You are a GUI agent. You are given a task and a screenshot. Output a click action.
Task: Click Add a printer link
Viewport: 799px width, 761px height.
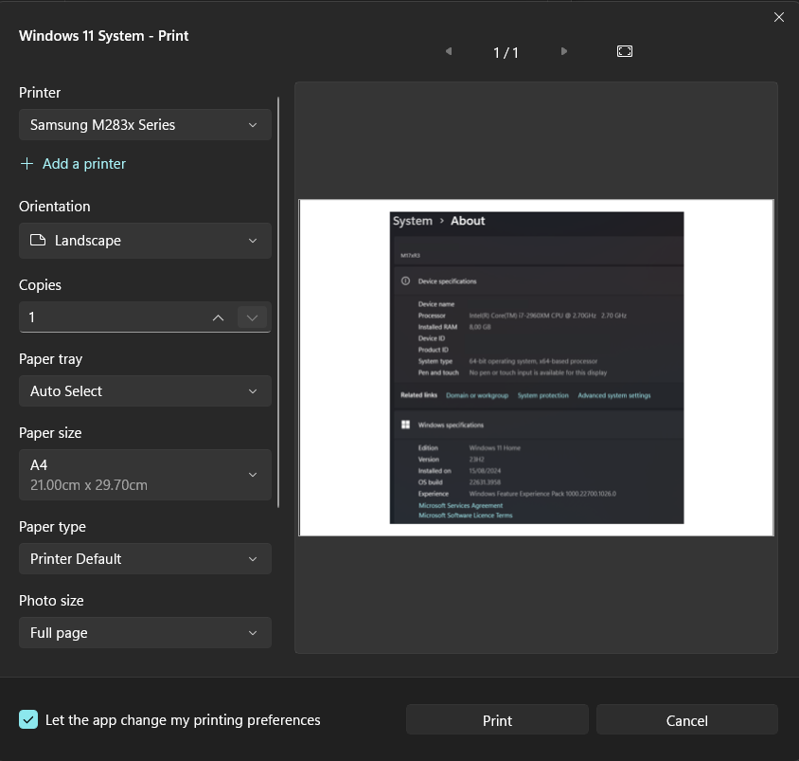point(83,164)
